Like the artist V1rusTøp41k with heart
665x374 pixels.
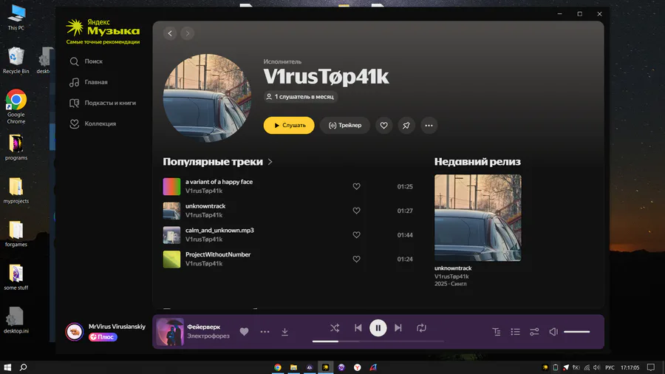coord(383,126)
